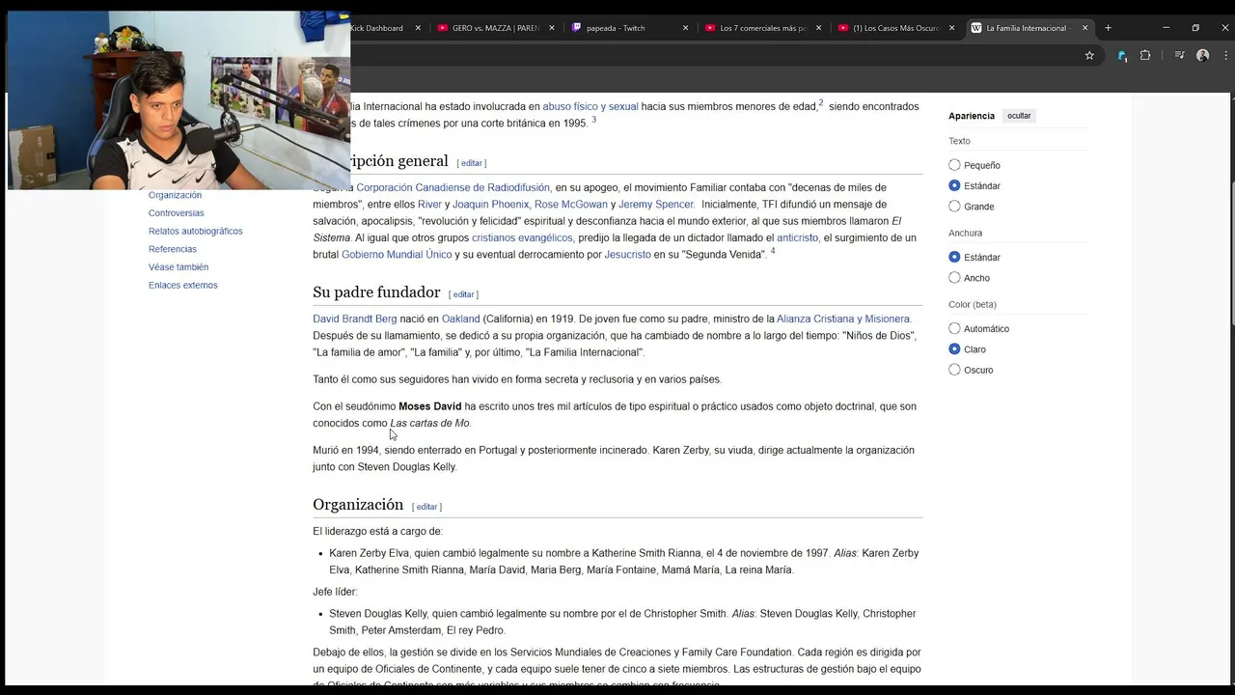
Task: Open the Jeremy Spencer link
Action: (656, 205)
